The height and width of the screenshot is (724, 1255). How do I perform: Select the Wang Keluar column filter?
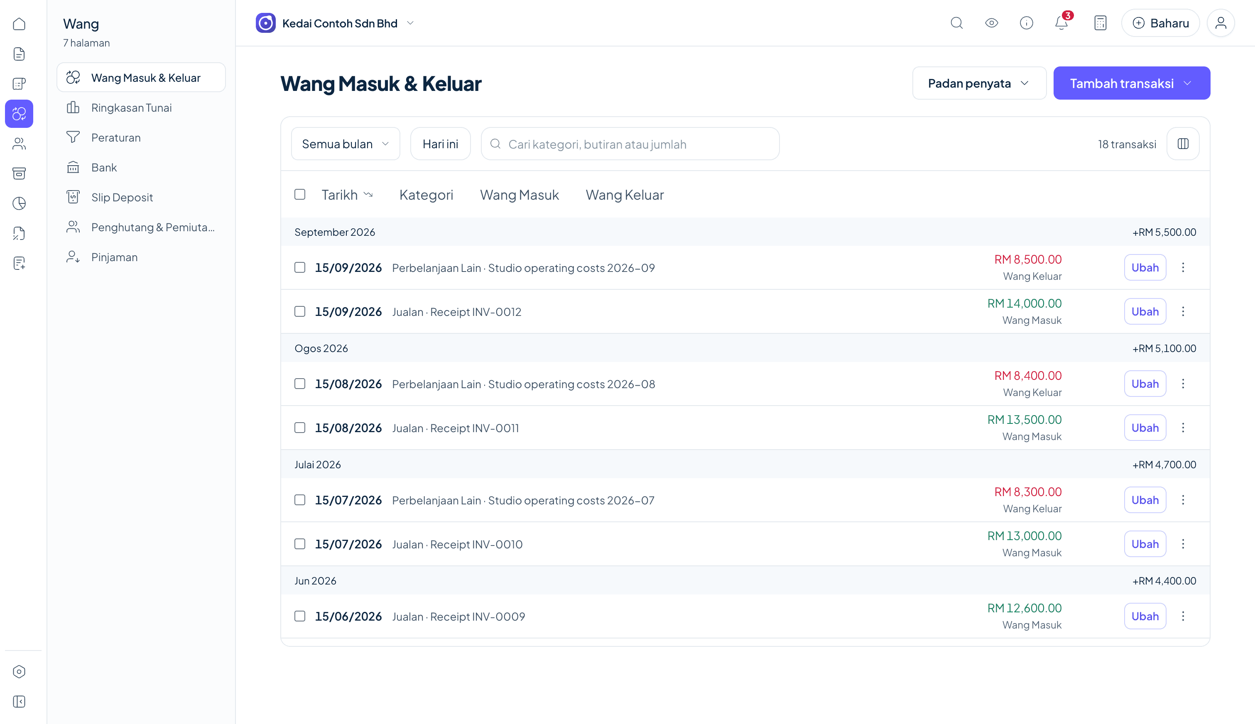(x=624, y=195)
